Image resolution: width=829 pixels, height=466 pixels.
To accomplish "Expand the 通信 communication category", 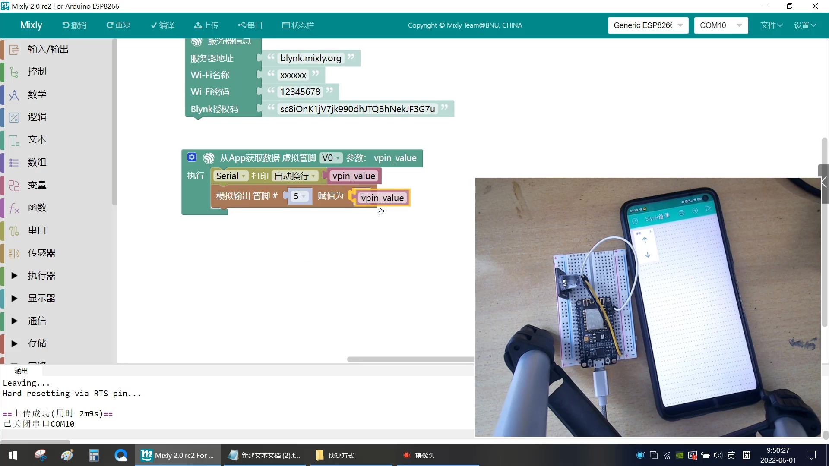I will click(14, 321).
